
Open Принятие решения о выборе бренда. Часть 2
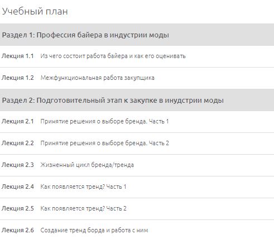[104, 143]
